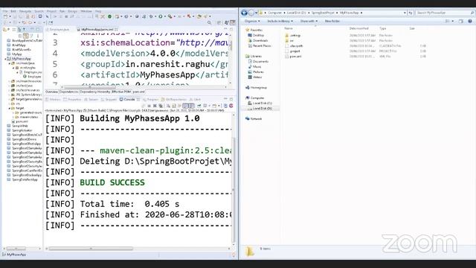Open the Snippets view tab
This screenshot has width=476, height=268.
[109, 99]
